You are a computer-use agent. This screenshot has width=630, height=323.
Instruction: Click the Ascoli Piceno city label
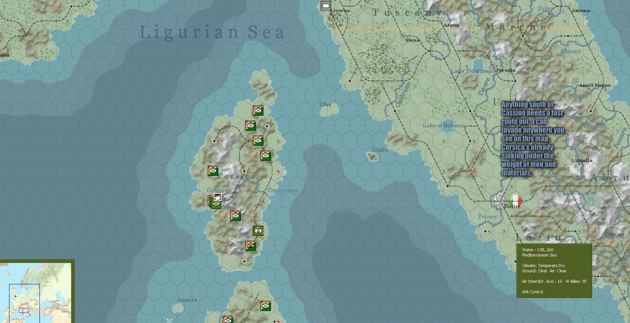click(x=595, y=85)
